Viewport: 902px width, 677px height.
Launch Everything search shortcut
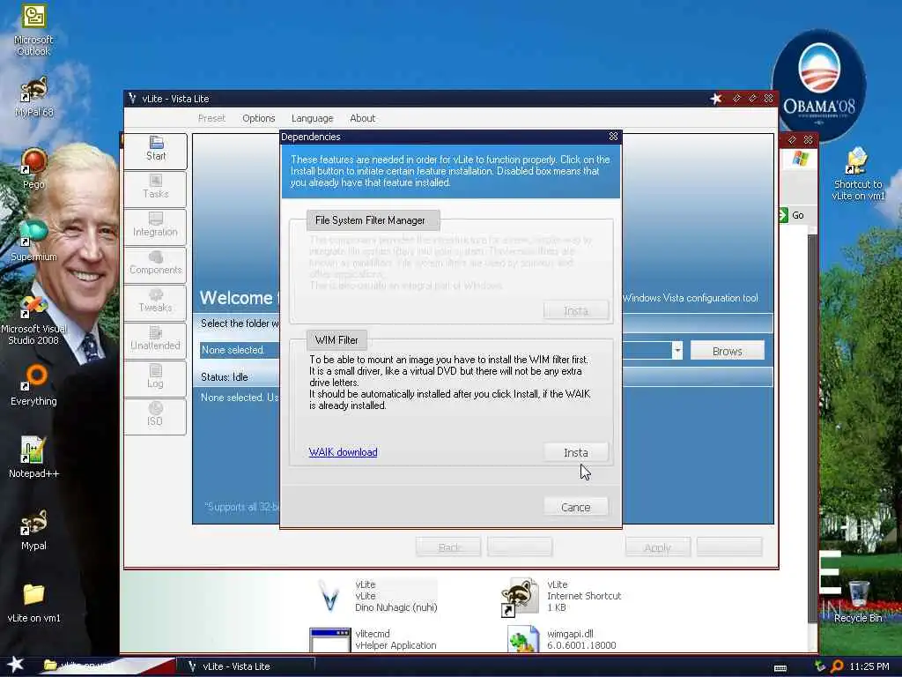point(33,385)
